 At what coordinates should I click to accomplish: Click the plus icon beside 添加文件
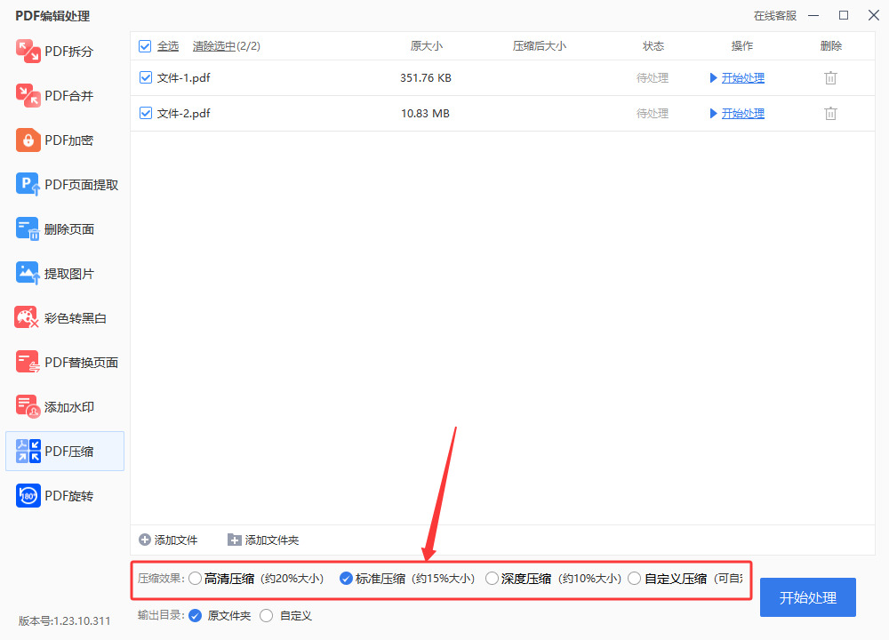(145, 540)
